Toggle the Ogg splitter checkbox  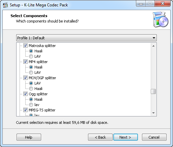(25, 94)
